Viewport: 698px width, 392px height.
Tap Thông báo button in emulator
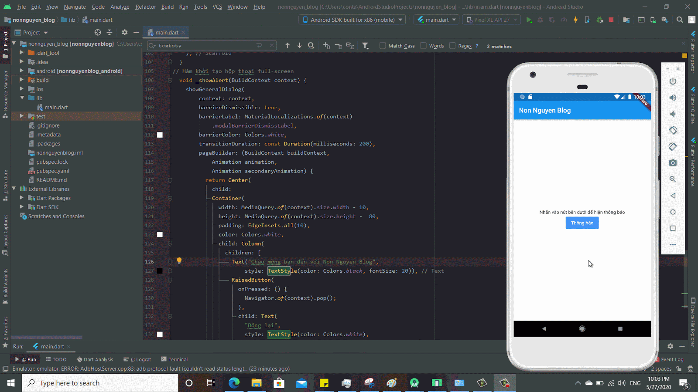tap(582, 223)
